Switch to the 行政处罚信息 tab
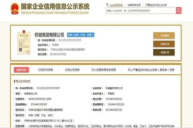This screenshot has height=128, width=193. coord(72,70)
